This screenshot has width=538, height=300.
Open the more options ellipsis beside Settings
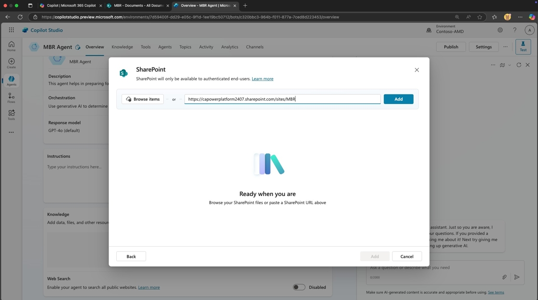[505, 46]
